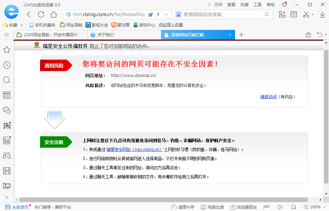This screenshot has height=211, width=329.
Task: Click the horizontal scrollbar right arrow
Action: pyautogui.click(x=320, y=200)
